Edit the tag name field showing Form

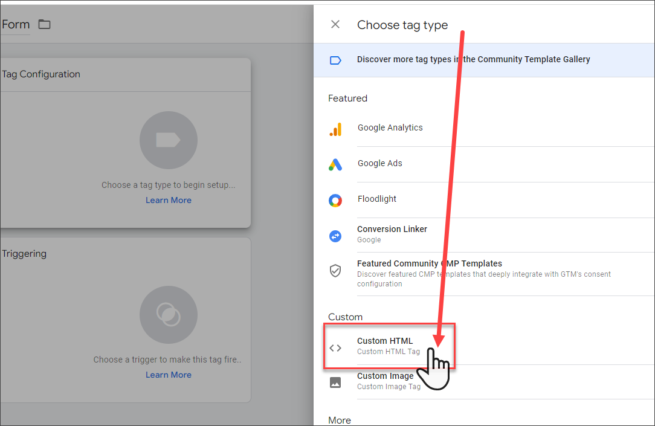pos(15,24)
